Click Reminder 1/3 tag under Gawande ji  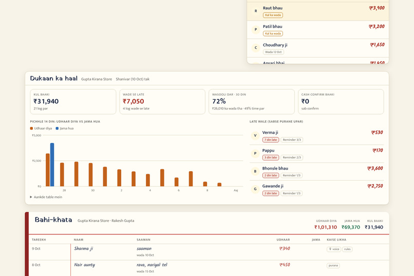point(291,193)
